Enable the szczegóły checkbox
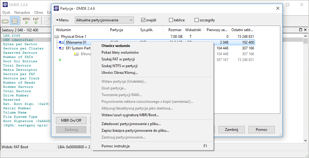Screen dimensions: 309x158 [197, 20]
